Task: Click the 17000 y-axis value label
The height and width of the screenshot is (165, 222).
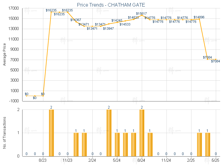Action: [14, 8]
